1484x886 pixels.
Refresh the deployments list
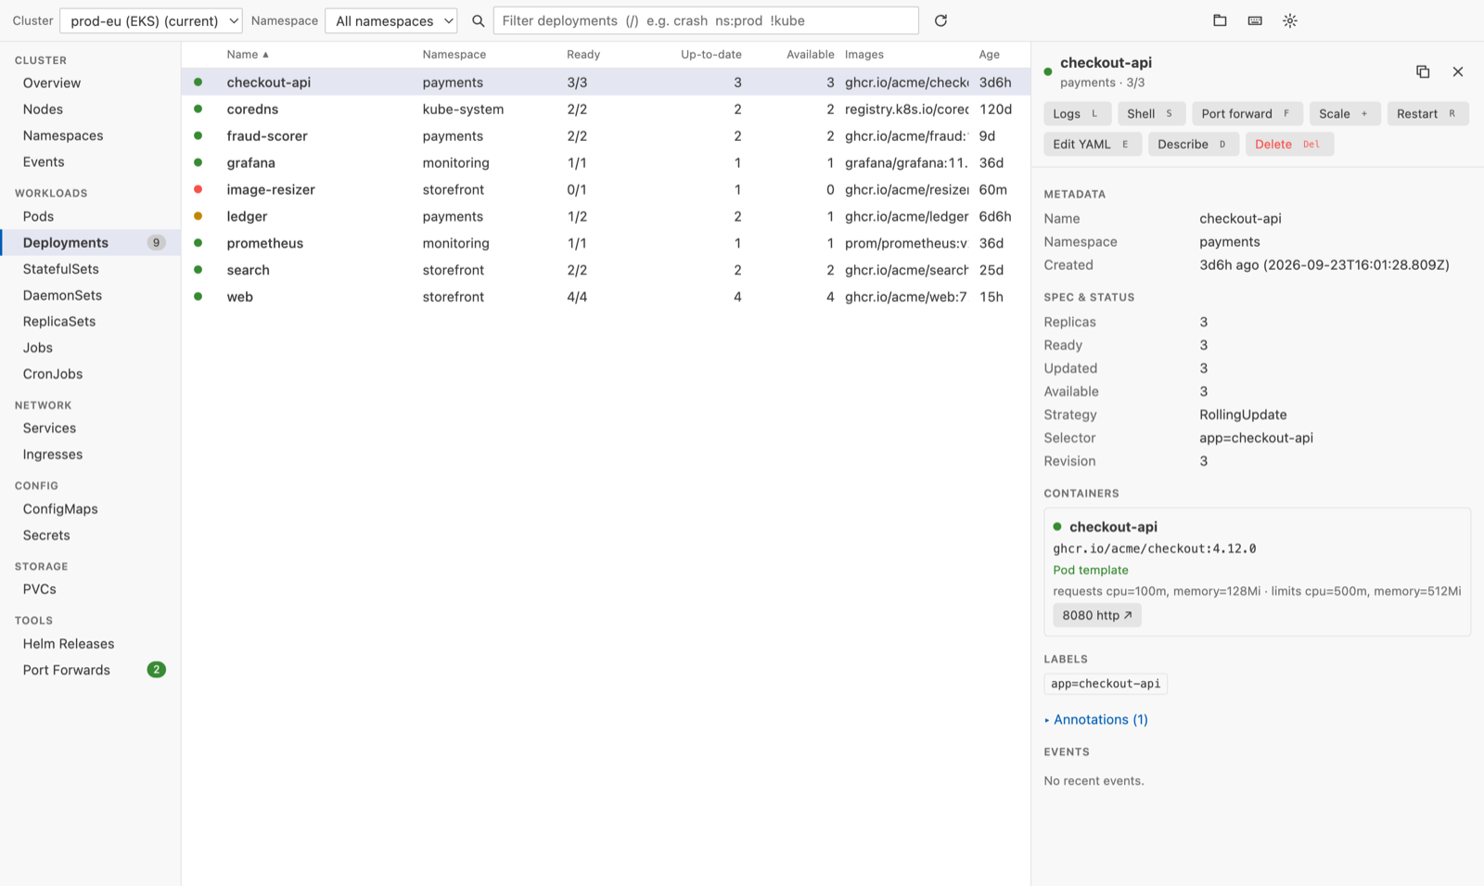940,20
